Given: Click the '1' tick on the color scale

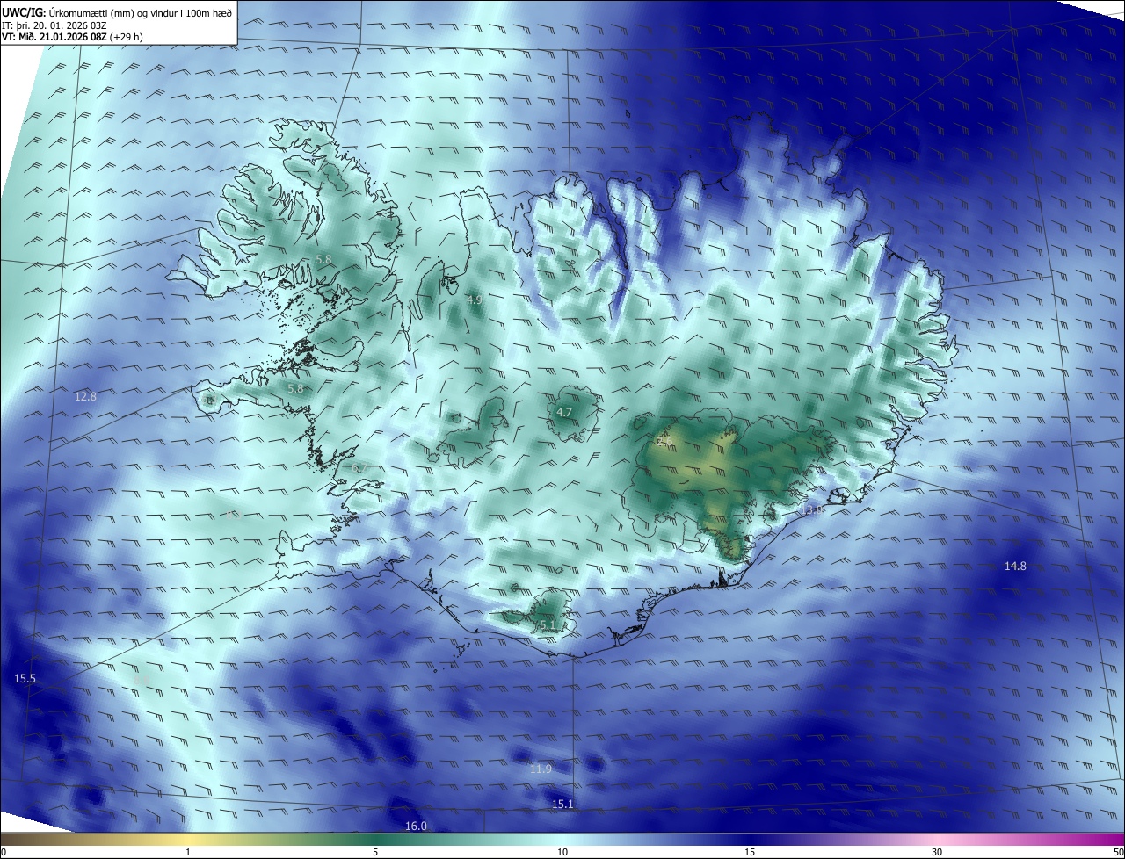Looking at the screenshot, I should [x=188, y=852].
